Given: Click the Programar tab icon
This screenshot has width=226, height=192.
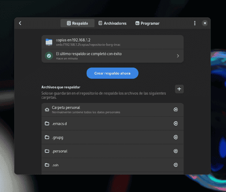Looking at the screenshot, I should (x=137, y=23).
